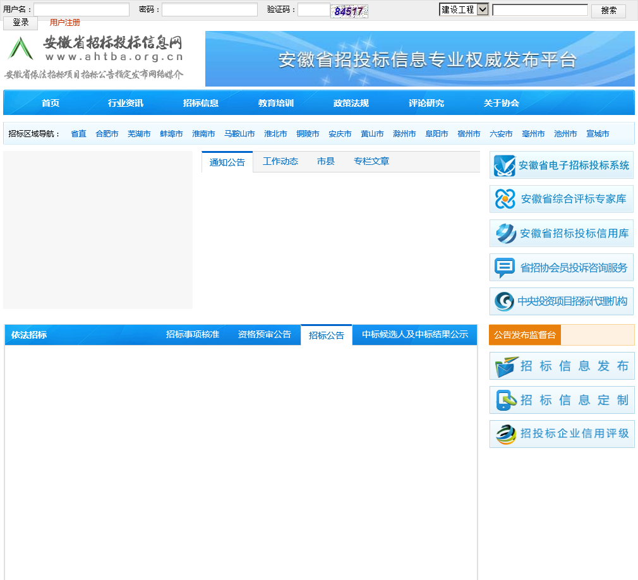The height and width of the screenshot is (580, 638).
Task: Select 蚌埠市 in region navigation
Action: 171,133
